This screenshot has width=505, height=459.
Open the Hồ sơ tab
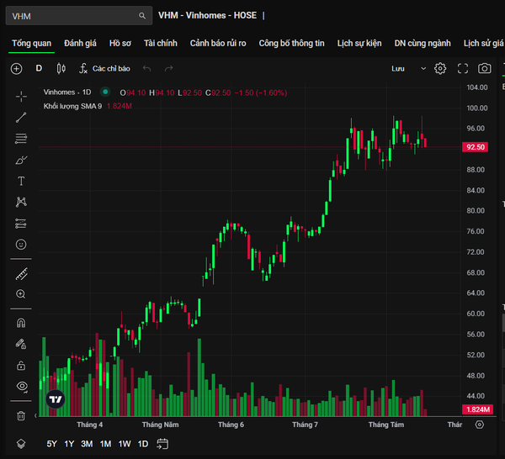click(x=120, y=44)
